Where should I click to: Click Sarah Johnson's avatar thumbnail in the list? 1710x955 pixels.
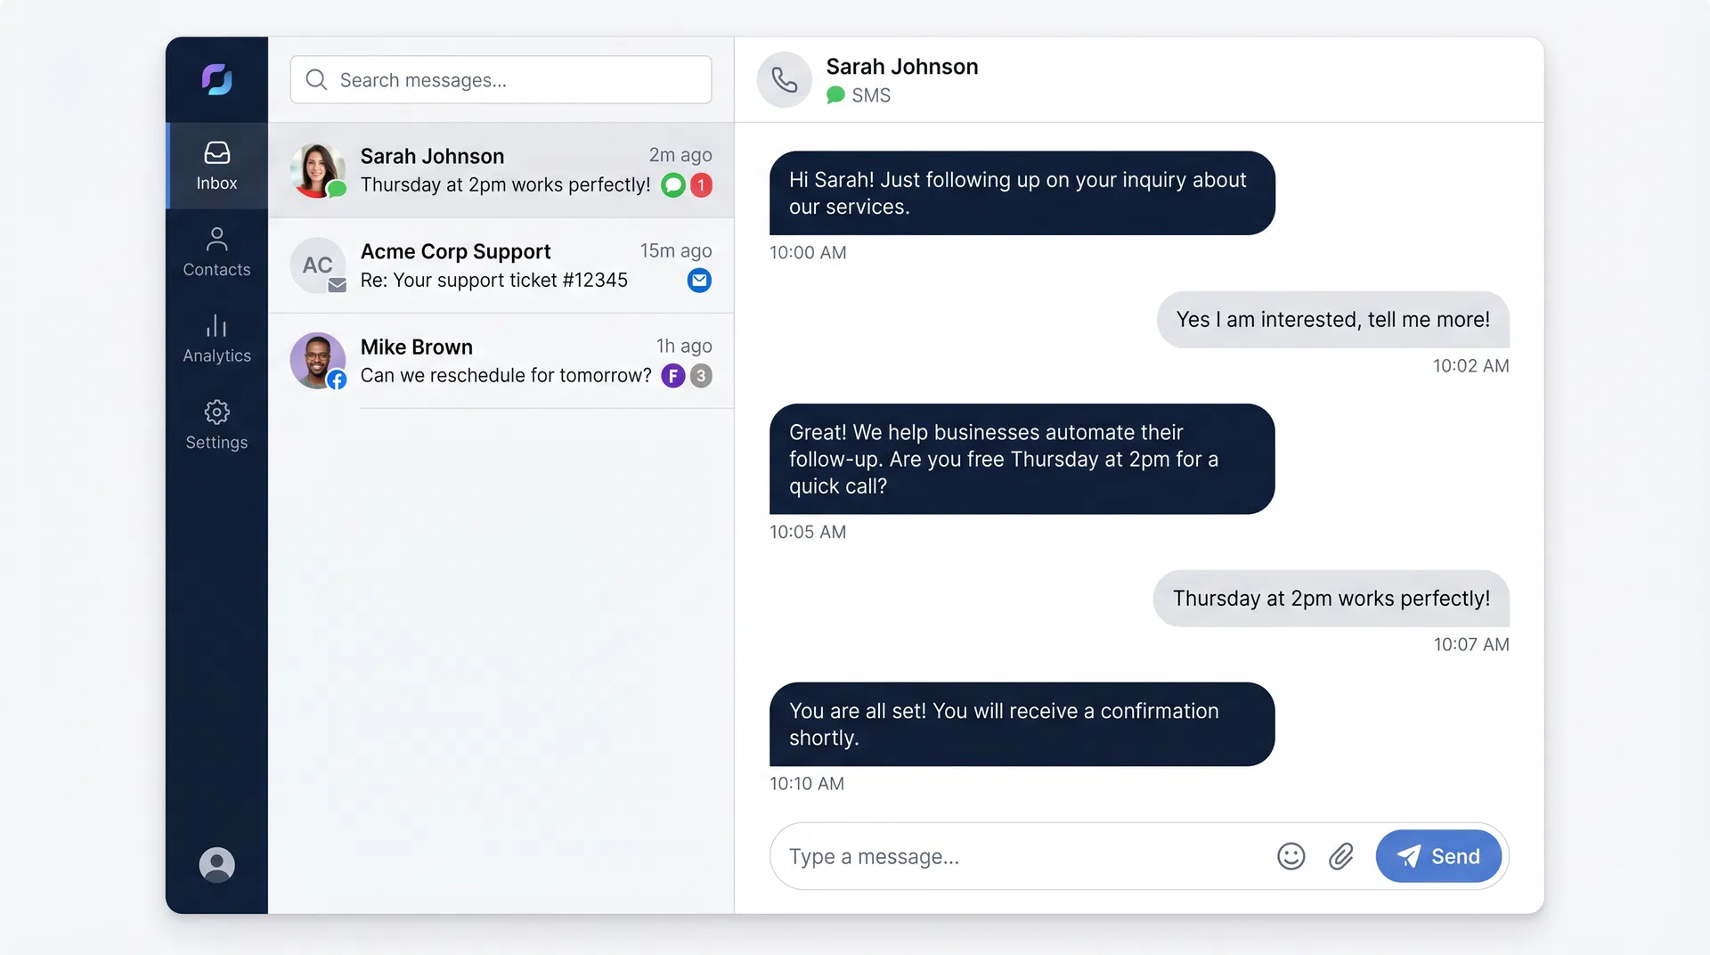(x=317, y=169)
